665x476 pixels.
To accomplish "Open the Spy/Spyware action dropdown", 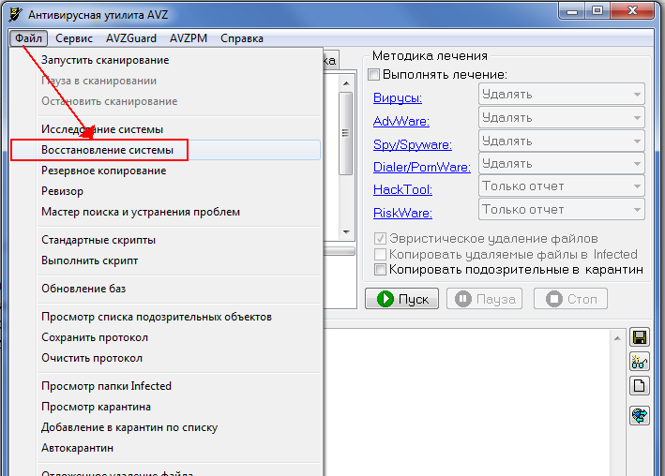I will coord(562,141).
